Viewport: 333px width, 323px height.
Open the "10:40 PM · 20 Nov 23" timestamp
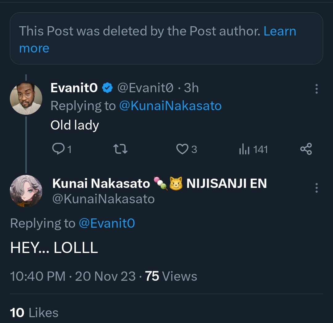(x=73, y=276)
